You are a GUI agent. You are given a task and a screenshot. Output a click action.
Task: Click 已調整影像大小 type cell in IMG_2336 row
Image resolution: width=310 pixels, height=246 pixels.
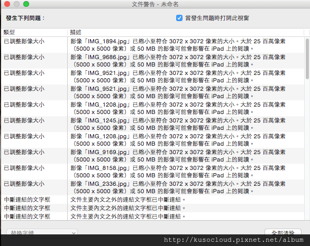pos(24,184)
